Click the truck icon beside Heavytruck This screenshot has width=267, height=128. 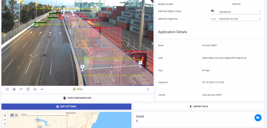(213, 11)
